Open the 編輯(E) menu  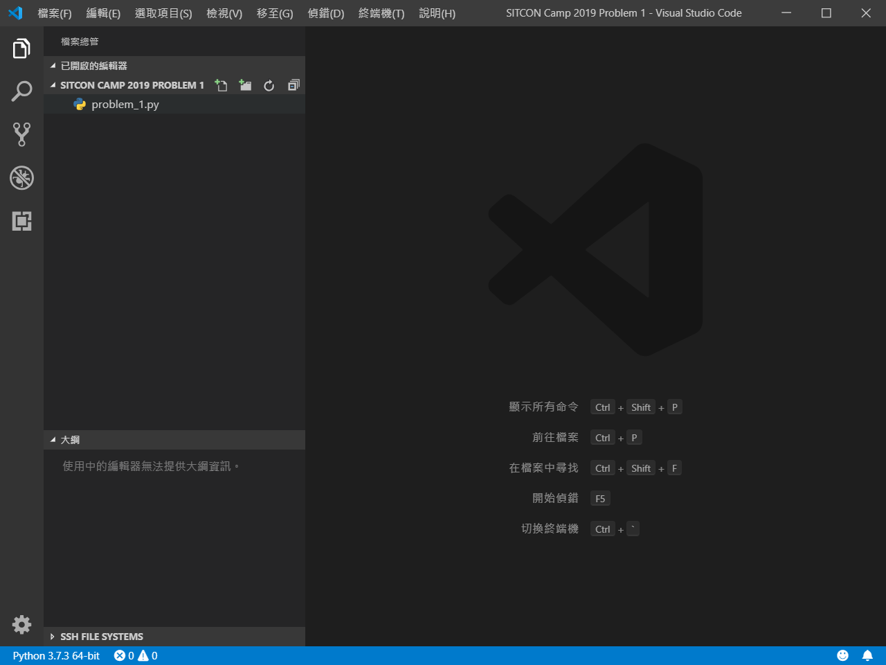click(x=103, y=13)
